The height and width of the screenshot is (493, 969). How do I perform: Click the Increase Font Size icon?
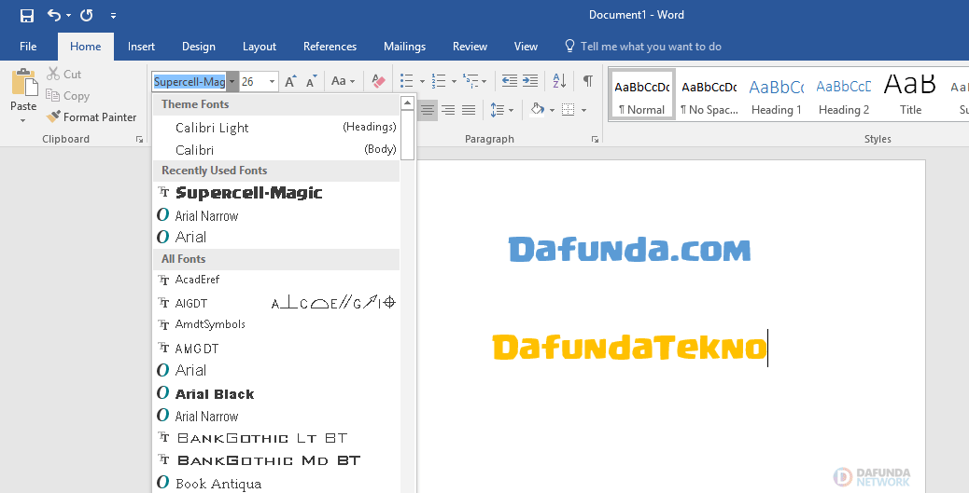[290, 81]
